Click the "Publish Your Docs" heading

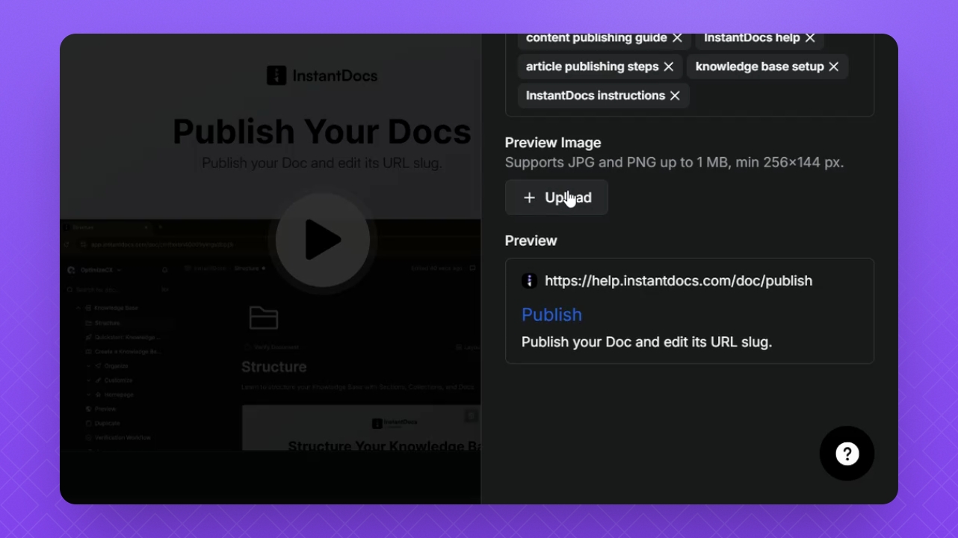tap(322, 132)
